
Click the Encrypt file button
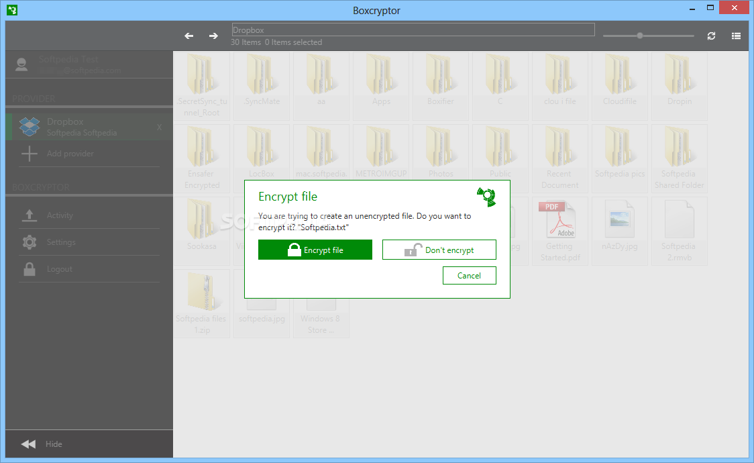click(x=315, y=250)
